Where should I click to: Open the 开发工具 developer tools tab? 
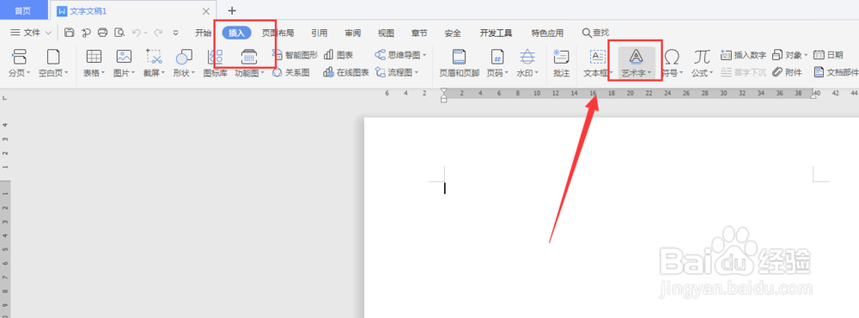tap(496, 33)
